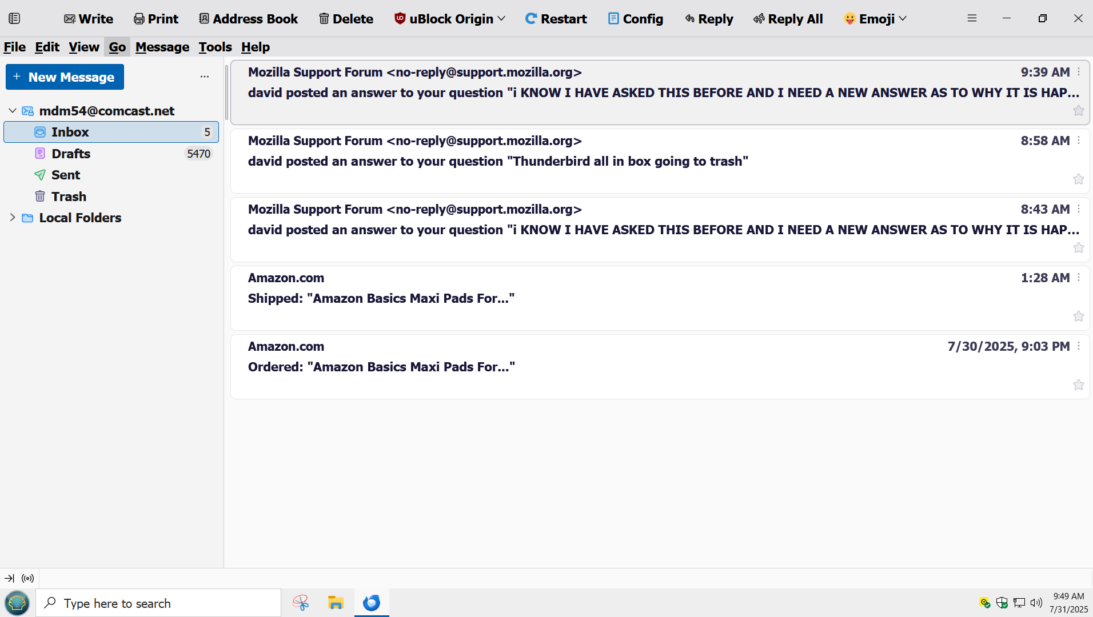Click Reply All in the toolbar

788,19
